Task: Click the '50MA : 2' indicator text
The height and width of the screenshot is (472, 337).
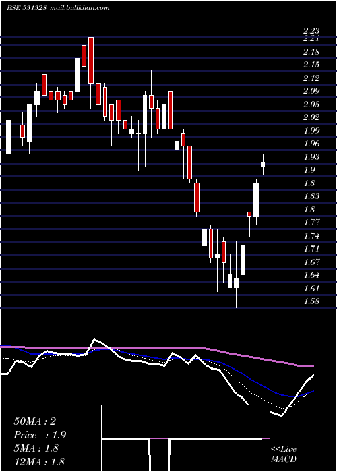Action: [35, 421]
